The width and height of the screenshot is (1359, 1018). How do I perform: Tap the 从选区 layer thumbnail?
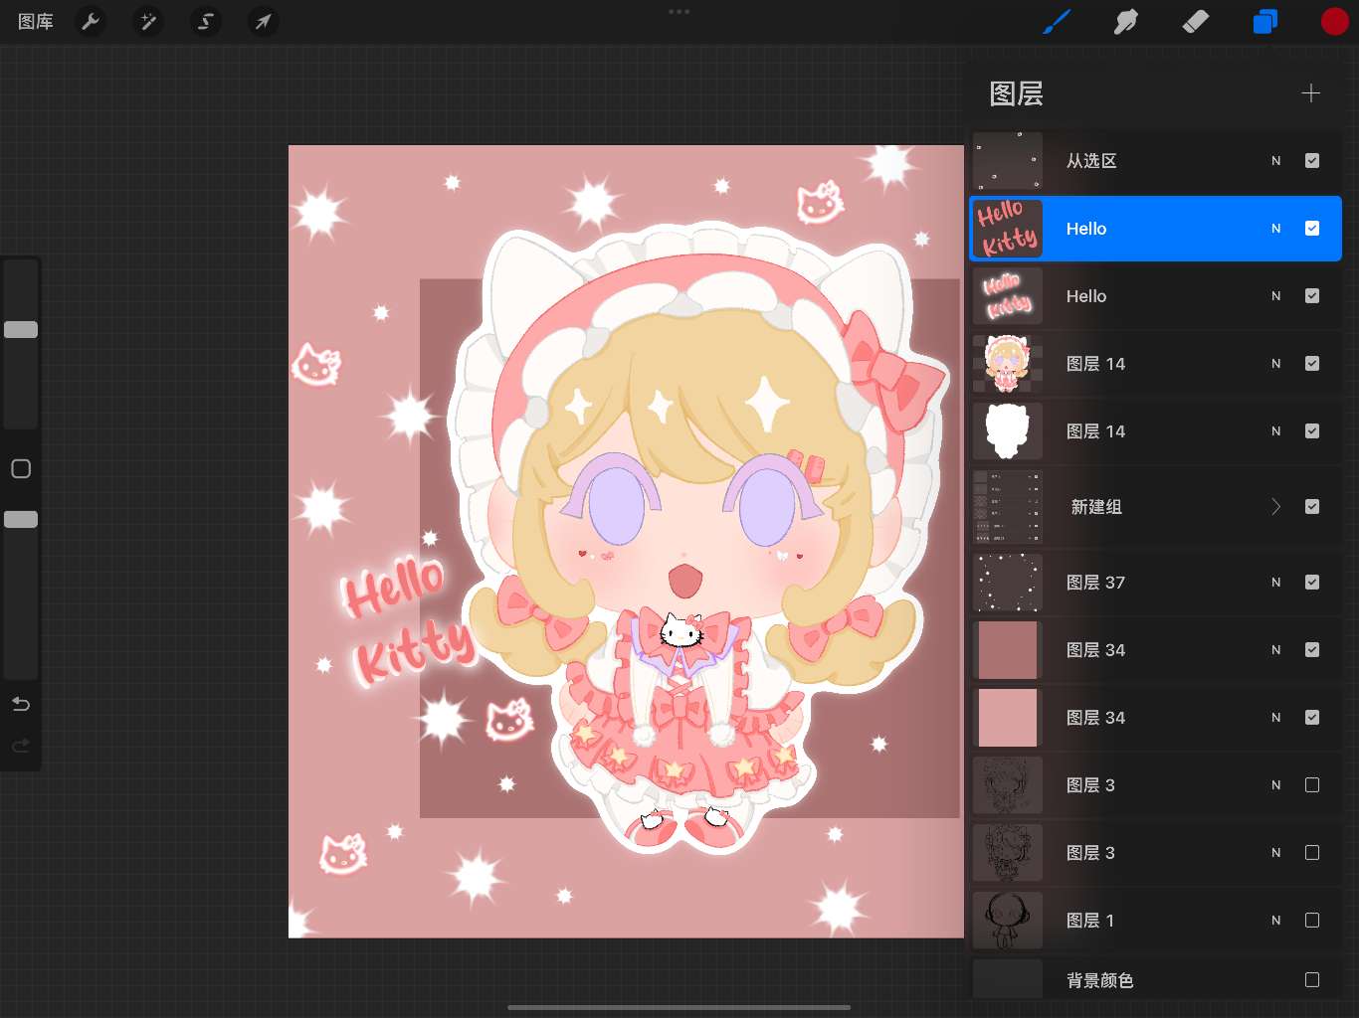(x=1008, y=160)
